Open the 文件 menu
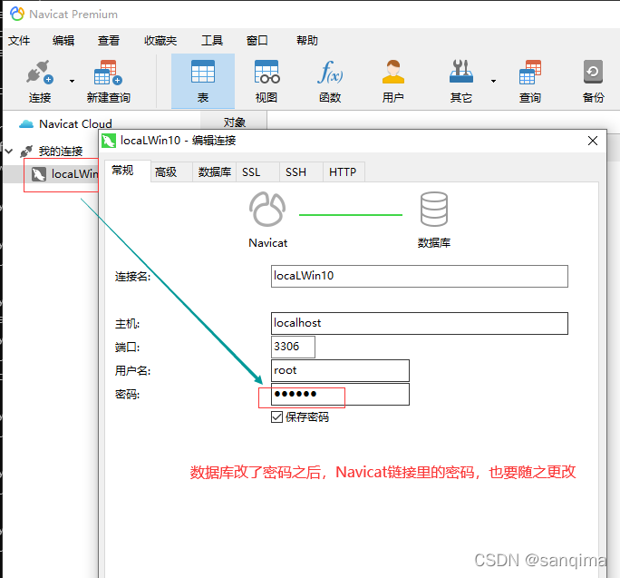Image resolution: width=620 pixels, height=578 pixels. coord(19,41)
